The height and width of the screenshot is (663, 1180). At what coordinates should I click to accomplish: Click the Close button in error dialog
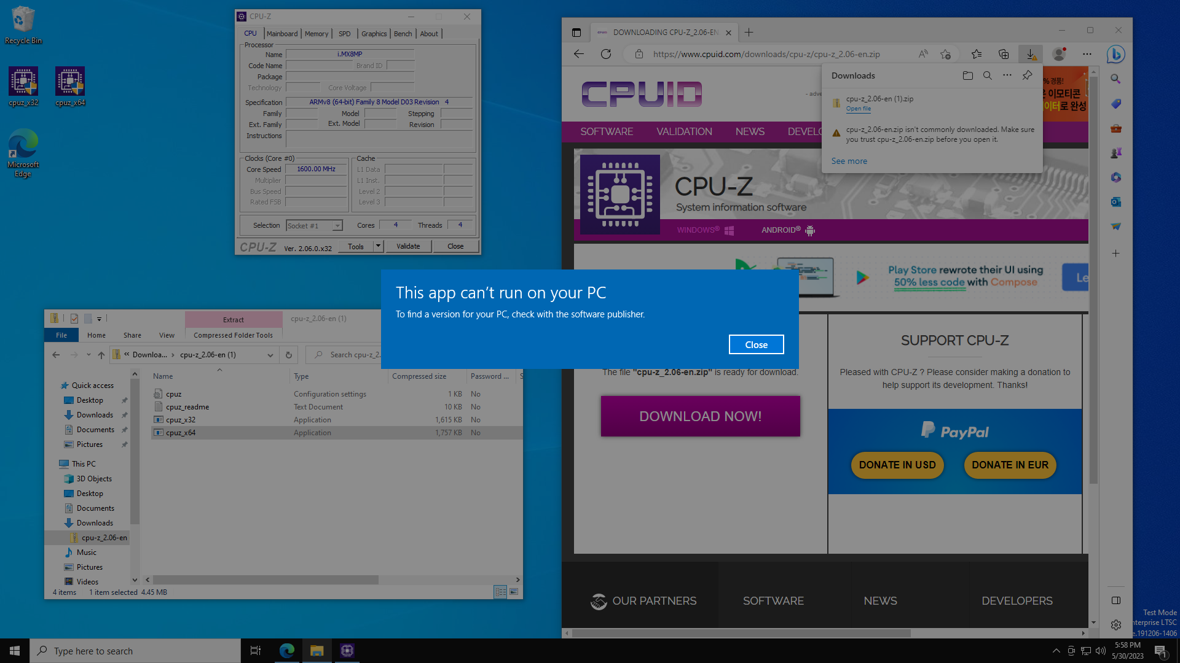(756, 344)
